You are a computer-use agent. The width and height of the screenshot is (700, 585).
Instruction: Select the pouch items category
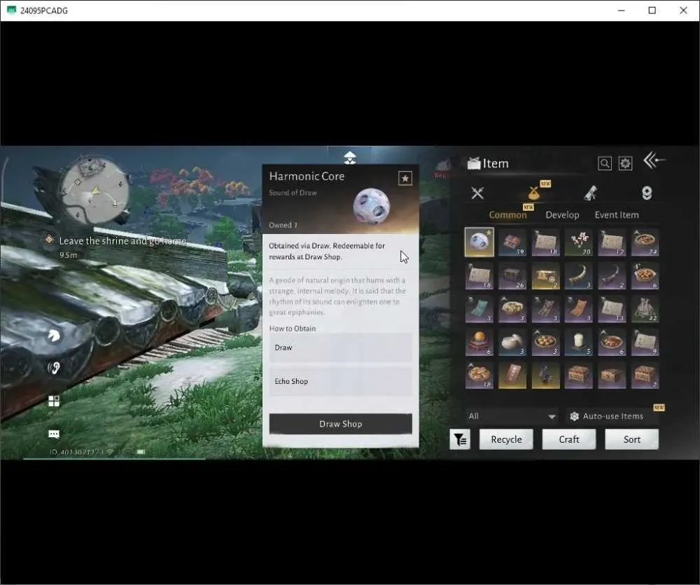click(534, 193)
